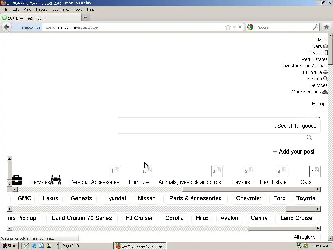
Task: Click the briefcase Services category icon
Action: point(17,180)
